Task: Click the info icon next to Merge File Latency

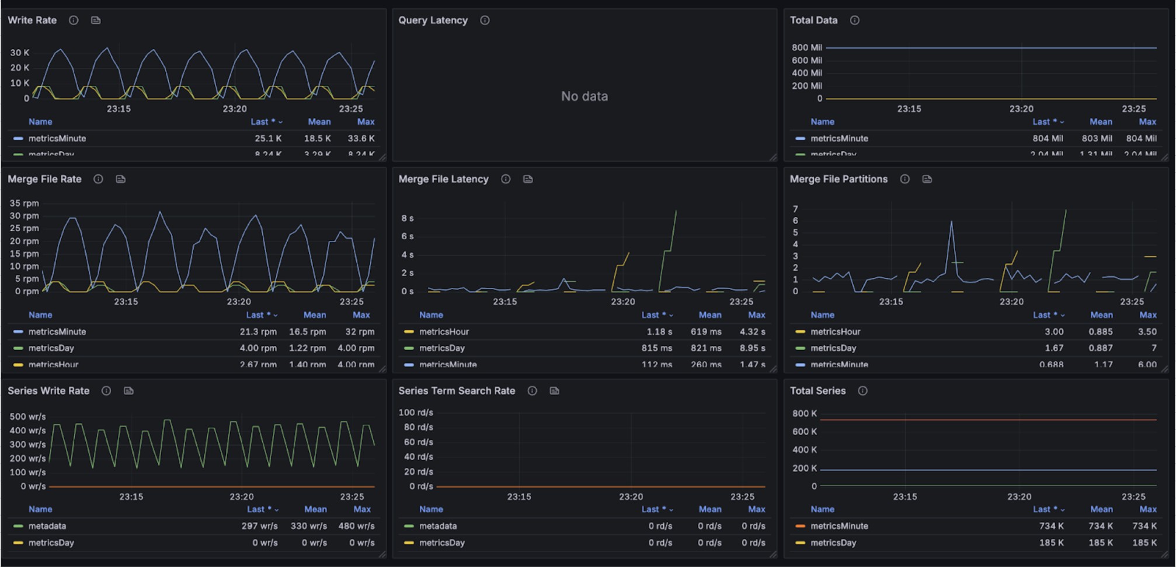Action: point(506,179)
